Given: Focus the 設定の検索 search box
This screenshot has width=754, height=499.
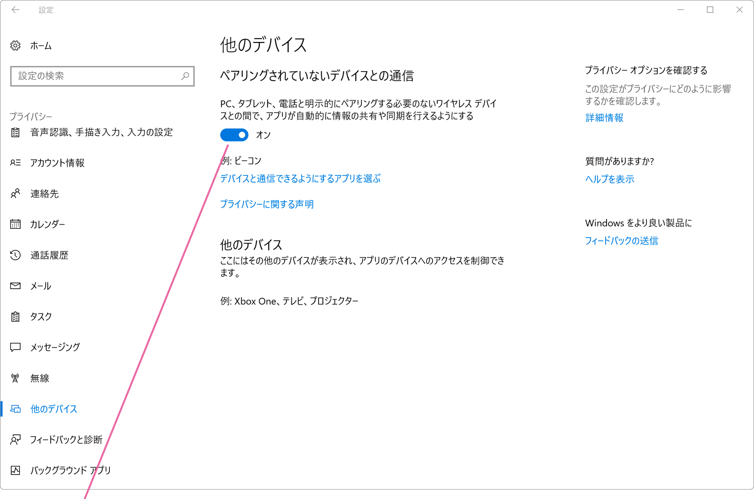Looking at the screenshot, I should [x=102, y=76].
